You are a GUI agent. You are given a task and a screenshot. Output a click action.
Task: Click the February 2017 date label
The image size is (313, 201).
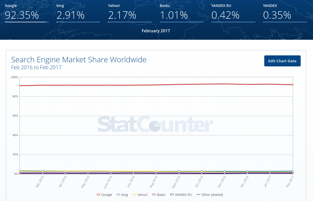[x=156, y=31]
